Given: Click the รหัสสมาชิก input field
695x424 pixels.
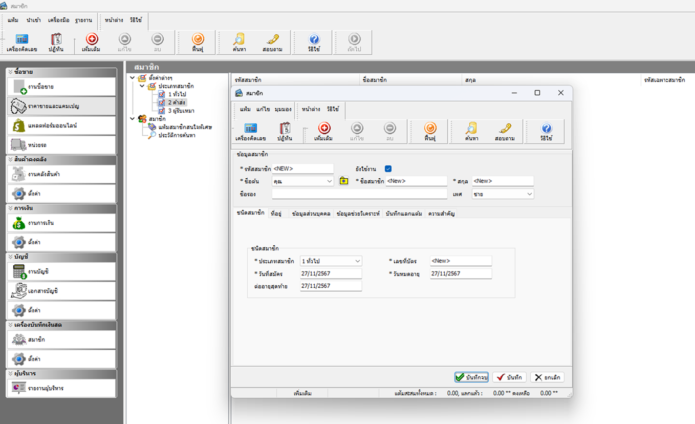Looking at the screenshot, I should (x=302, y=168).
